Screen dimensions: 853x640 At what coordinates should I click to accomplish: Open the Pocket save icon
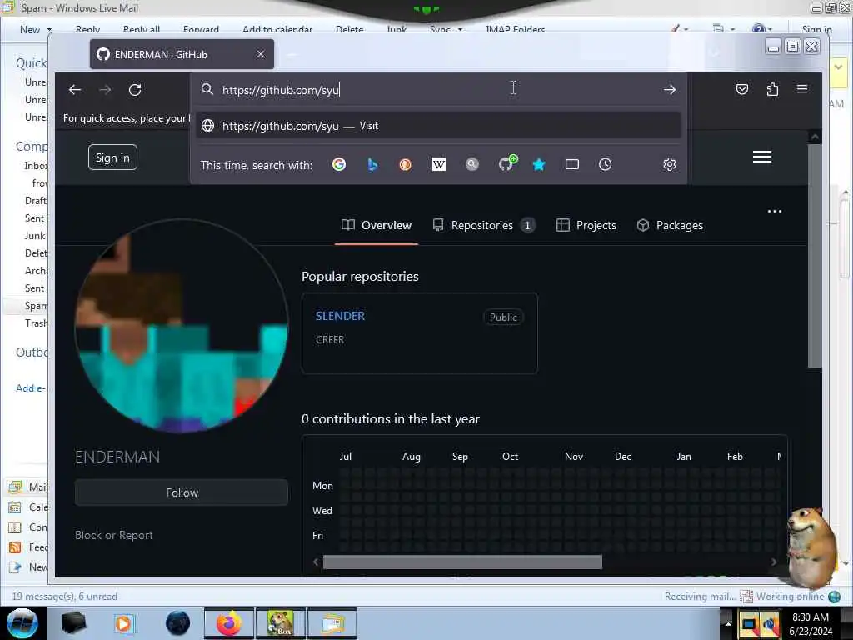pyautogui.click(x=742, y=89)
